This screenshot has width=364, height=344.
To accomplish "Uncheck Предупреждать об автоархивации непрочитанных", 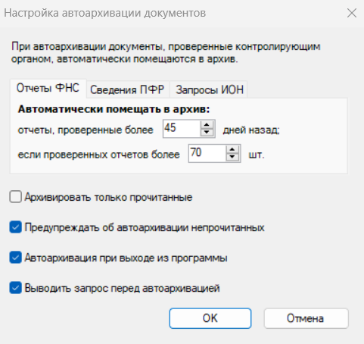I will pos(16,227).
